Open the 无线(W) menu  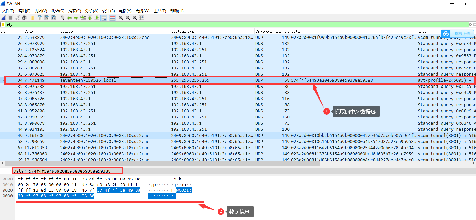point(142,11)
